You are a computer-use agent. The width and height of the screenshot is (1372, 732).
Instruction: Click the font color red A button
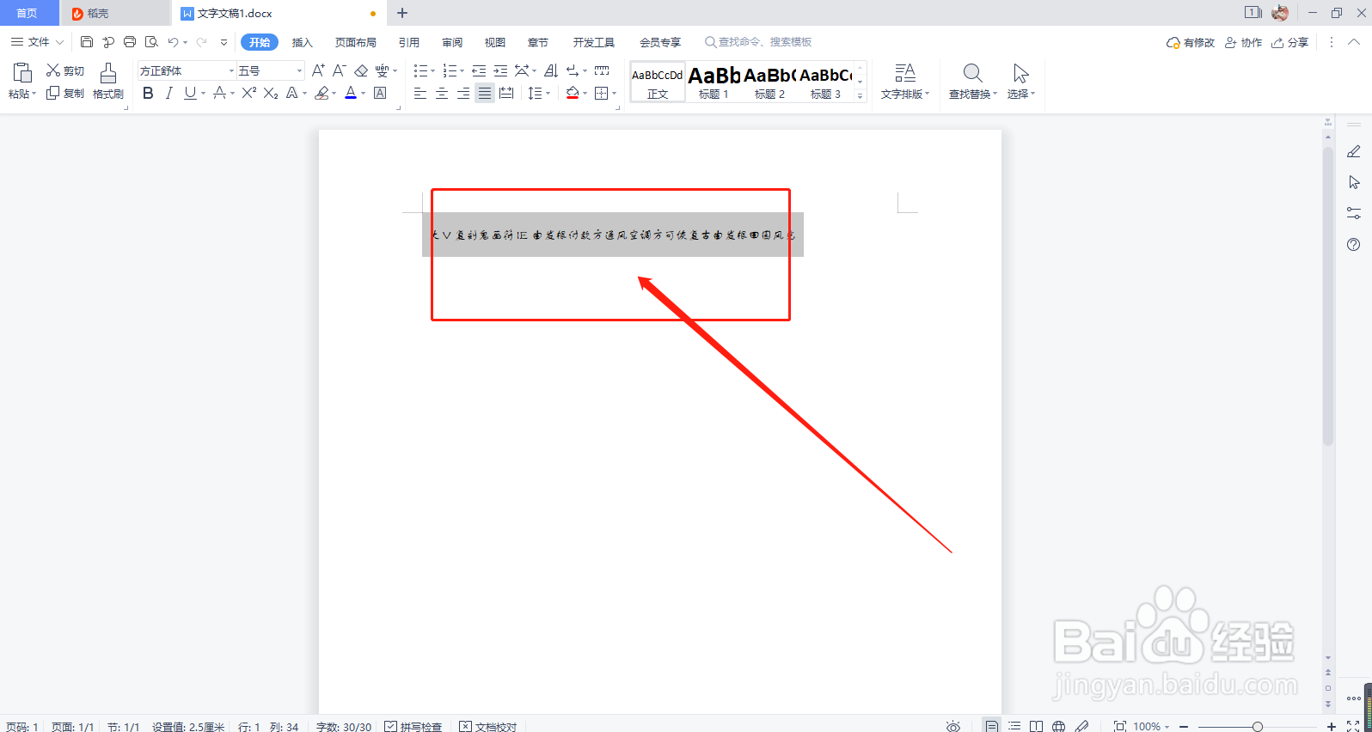tap(351, 93)
